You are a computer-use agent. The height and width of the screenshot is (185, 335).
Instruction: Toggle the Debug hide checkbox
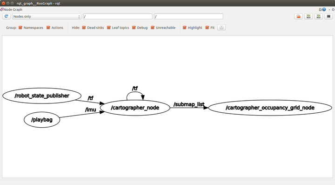coord(134,27)
